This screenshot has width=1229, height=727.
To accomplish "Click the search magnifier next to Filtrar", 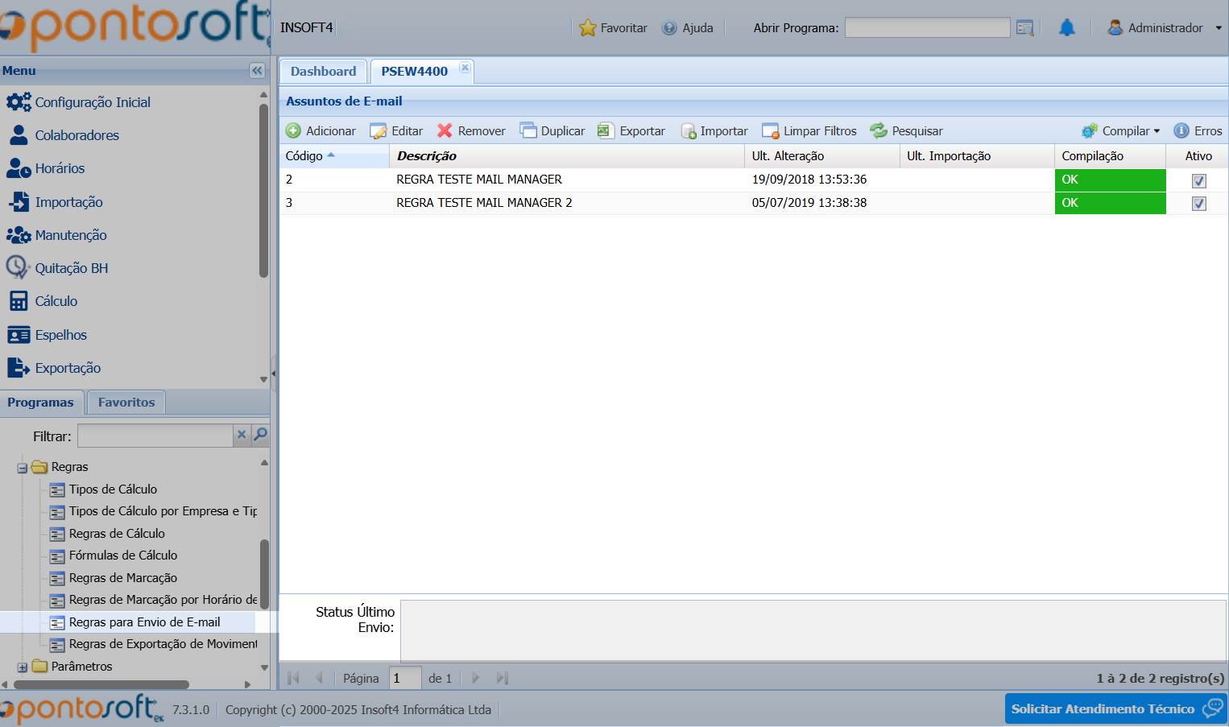I will click(x=261, y=435).
